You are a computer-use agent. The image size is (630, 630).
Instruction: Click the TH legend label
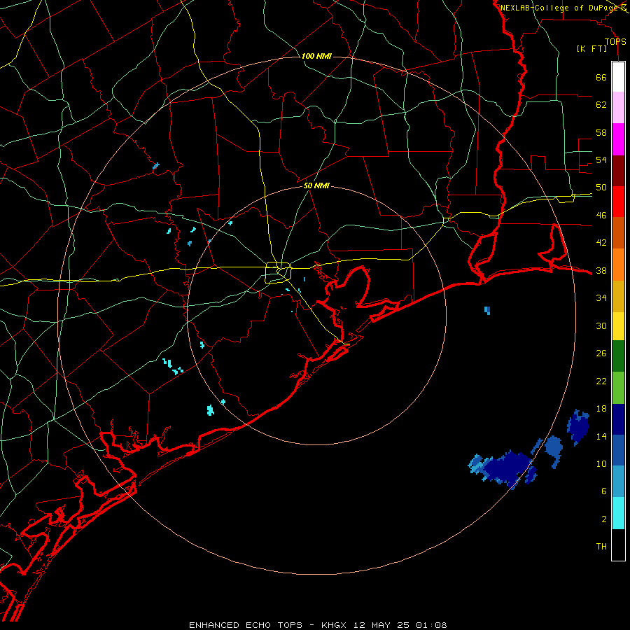[x=601, y=547]
